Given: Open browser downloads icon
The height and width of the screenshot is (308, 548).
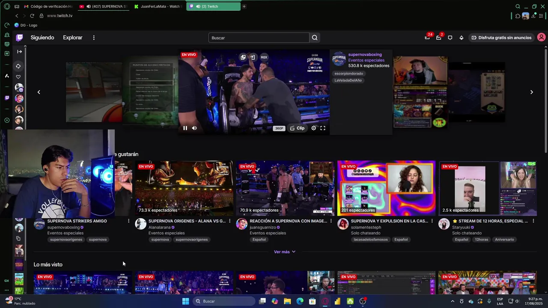Looking at the screenshot, I should pyautogui.click(x=533, y=16).
